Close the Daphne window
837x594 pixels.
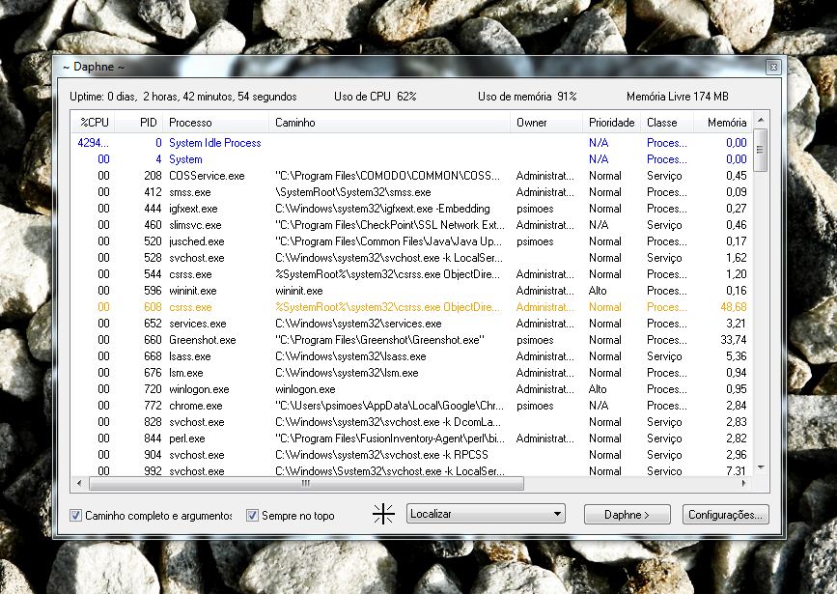coord(773,68)
